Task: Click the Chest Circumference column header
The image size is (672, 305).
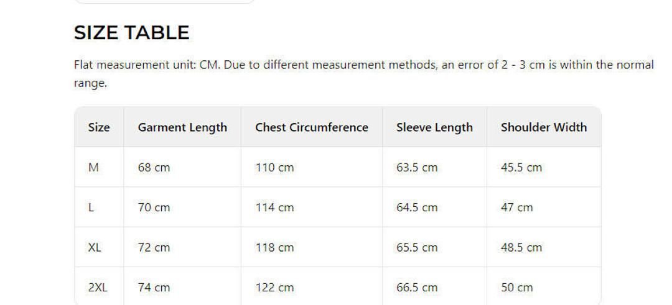Action: pos(311,127)
